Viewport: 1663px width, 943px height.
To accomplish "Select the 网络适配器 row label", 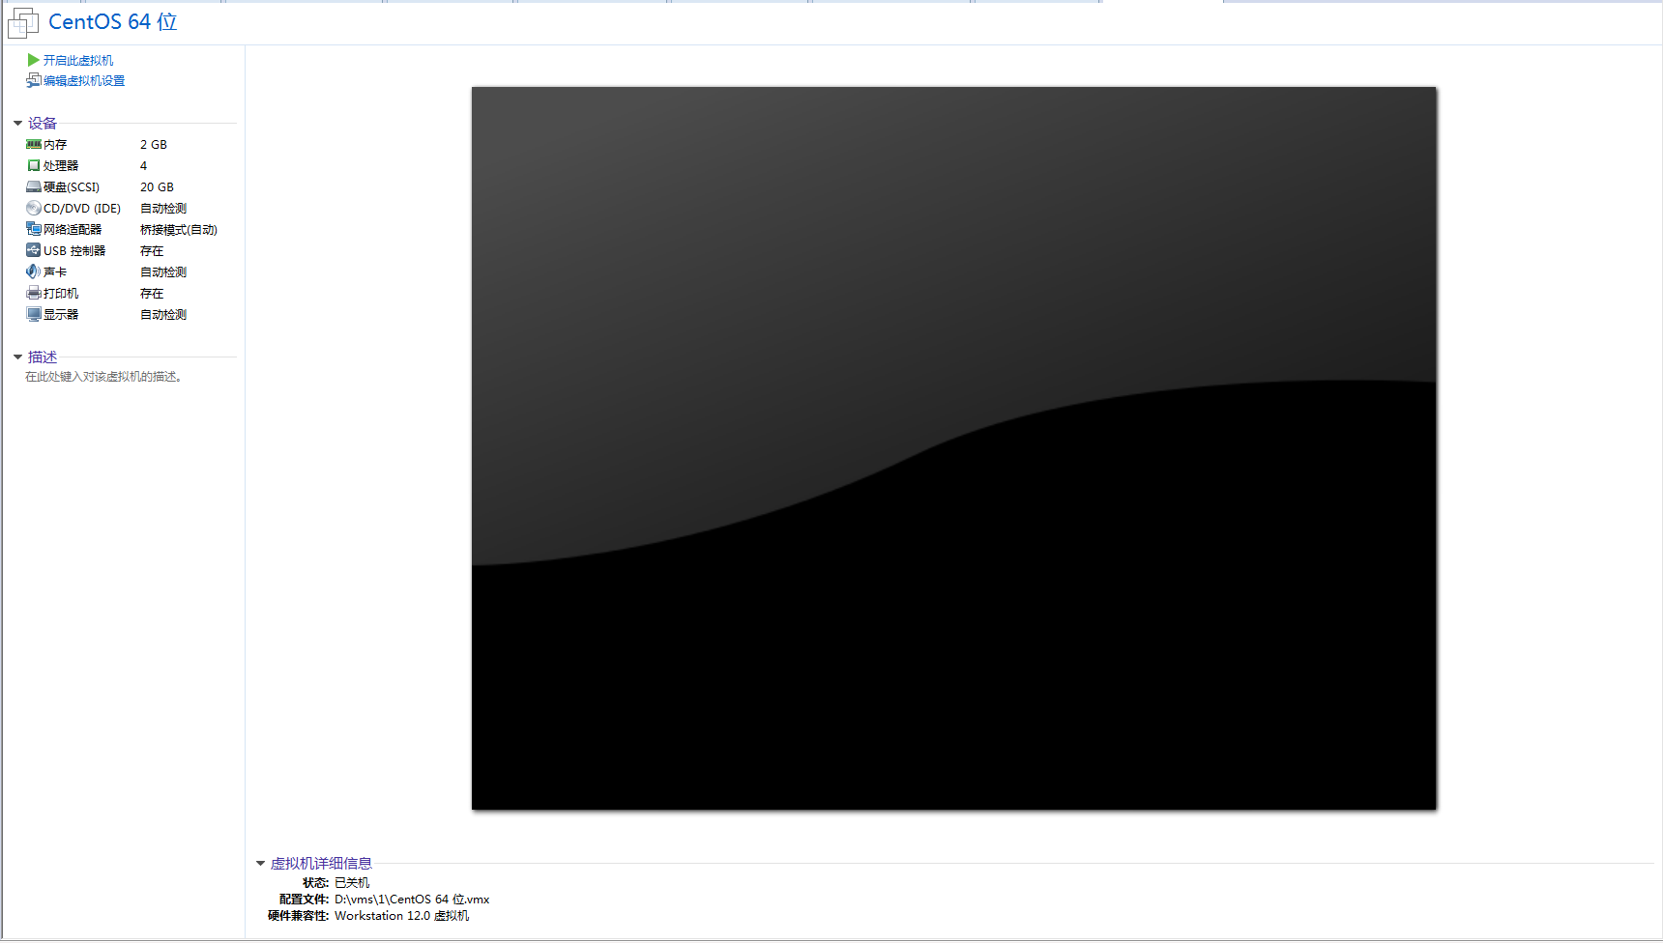I will pyautogui.click(x=73, y=229).
